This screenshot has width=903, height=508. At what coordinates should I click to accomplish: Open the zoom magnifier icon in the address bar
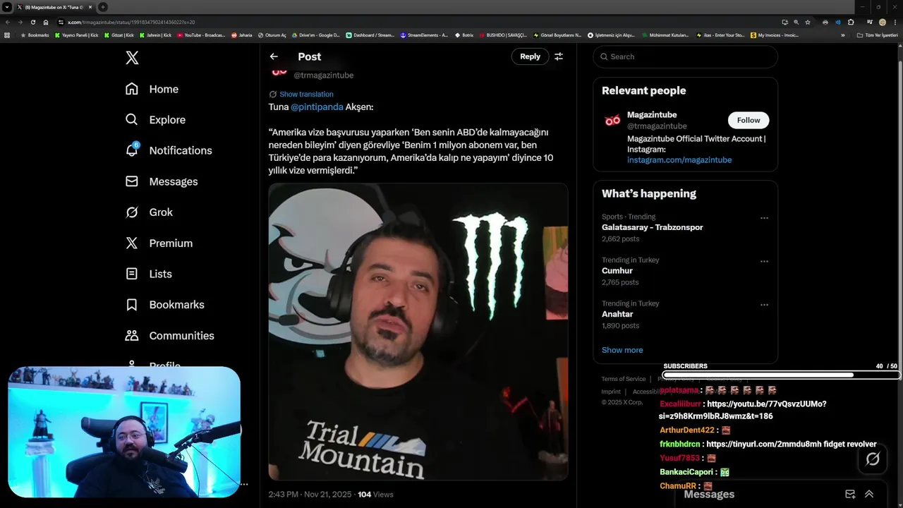pos(796,22)
